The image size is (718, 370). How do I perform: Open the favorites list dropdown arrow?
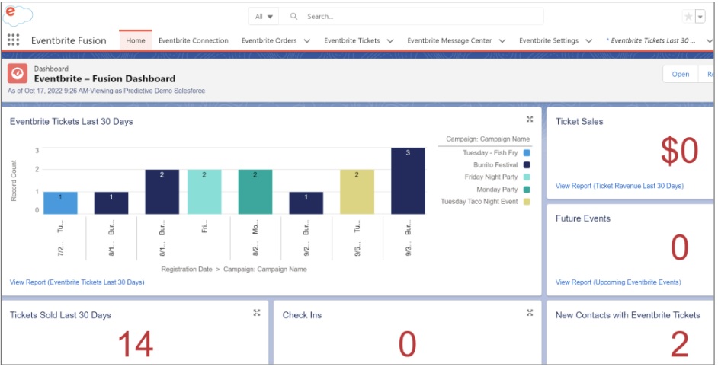pos(700,17)
